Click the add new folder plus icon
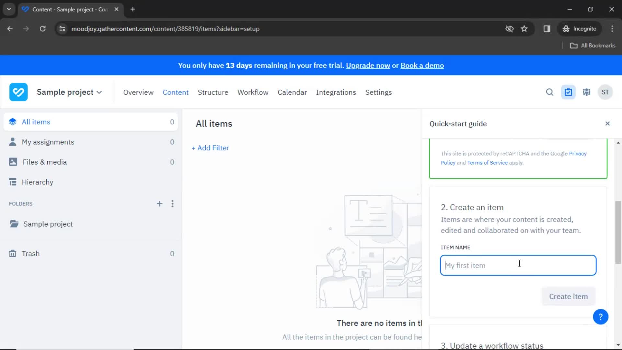 159,204
